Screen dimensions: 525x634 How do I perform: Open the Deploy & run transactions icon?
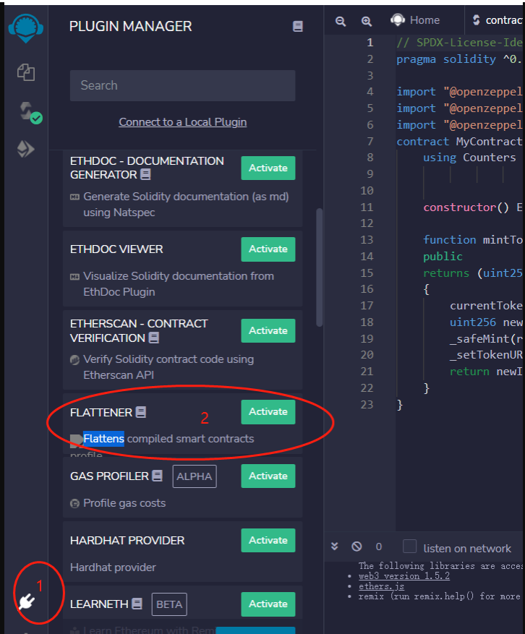click(25, 149)
